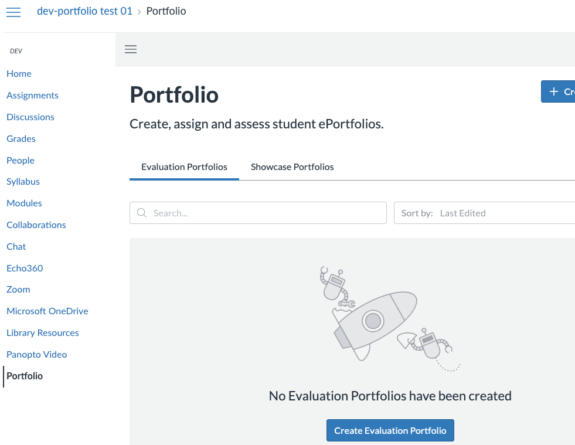Open Microsoft OneDrive link
The image size is (575, 445).
[x=47, y=311]
